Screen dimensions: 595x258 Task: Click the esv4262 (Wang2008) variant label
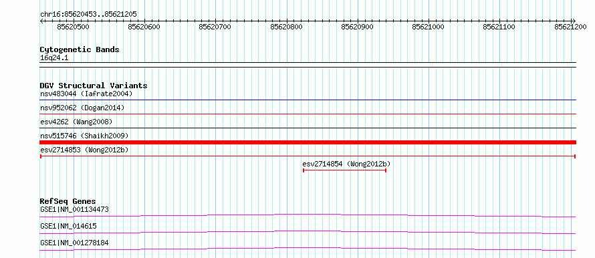[x=76, y=122]
